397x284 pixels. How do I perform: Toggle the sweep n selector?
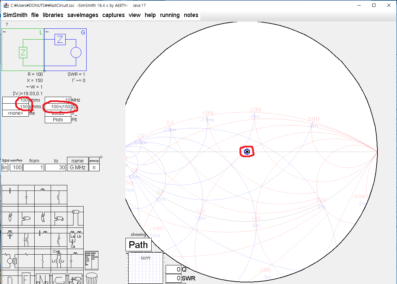(x=94, y=168)
